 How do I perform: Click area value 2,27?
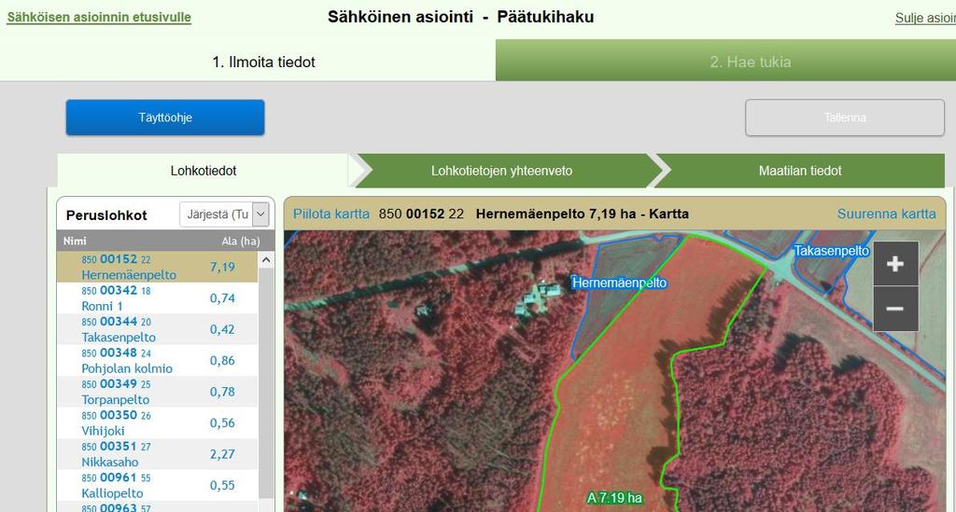tap(222, 454)
